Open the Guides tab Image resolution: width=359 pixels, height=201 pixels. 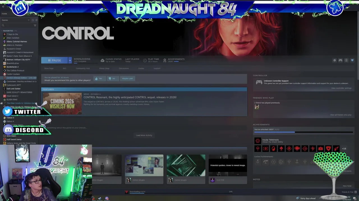click(141, 68)
